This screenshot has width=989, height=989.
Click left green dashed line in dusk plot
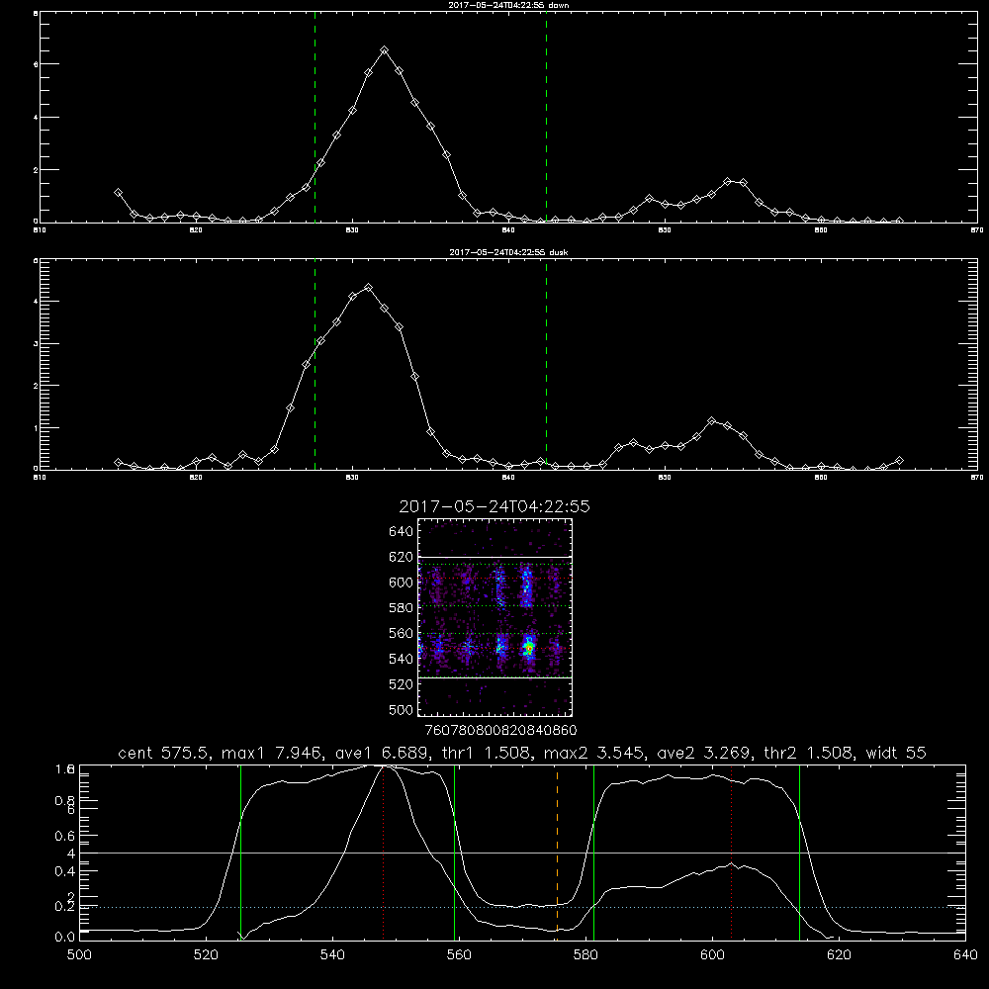coord(315,366)
